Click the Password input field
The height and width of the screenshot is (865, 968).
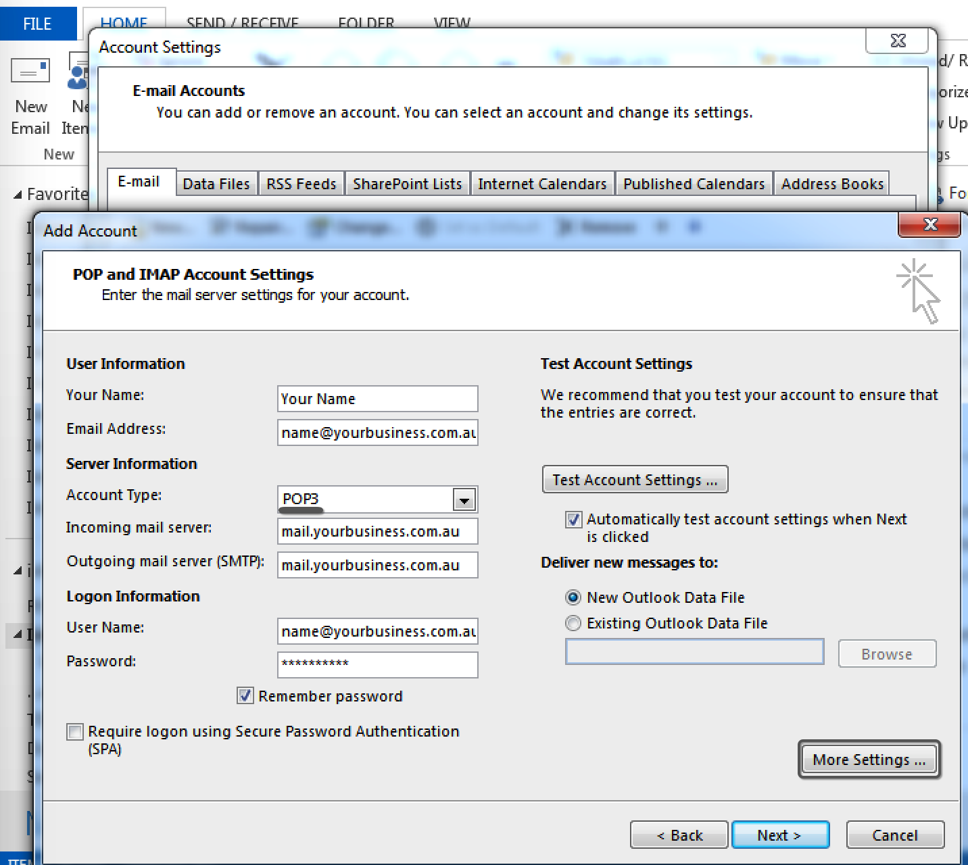378,665
